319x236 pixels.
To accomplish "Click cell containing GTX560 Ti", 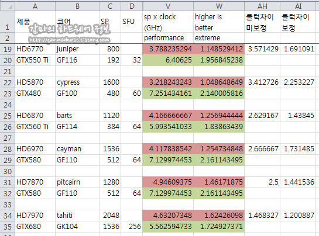I will coord(35,127).
